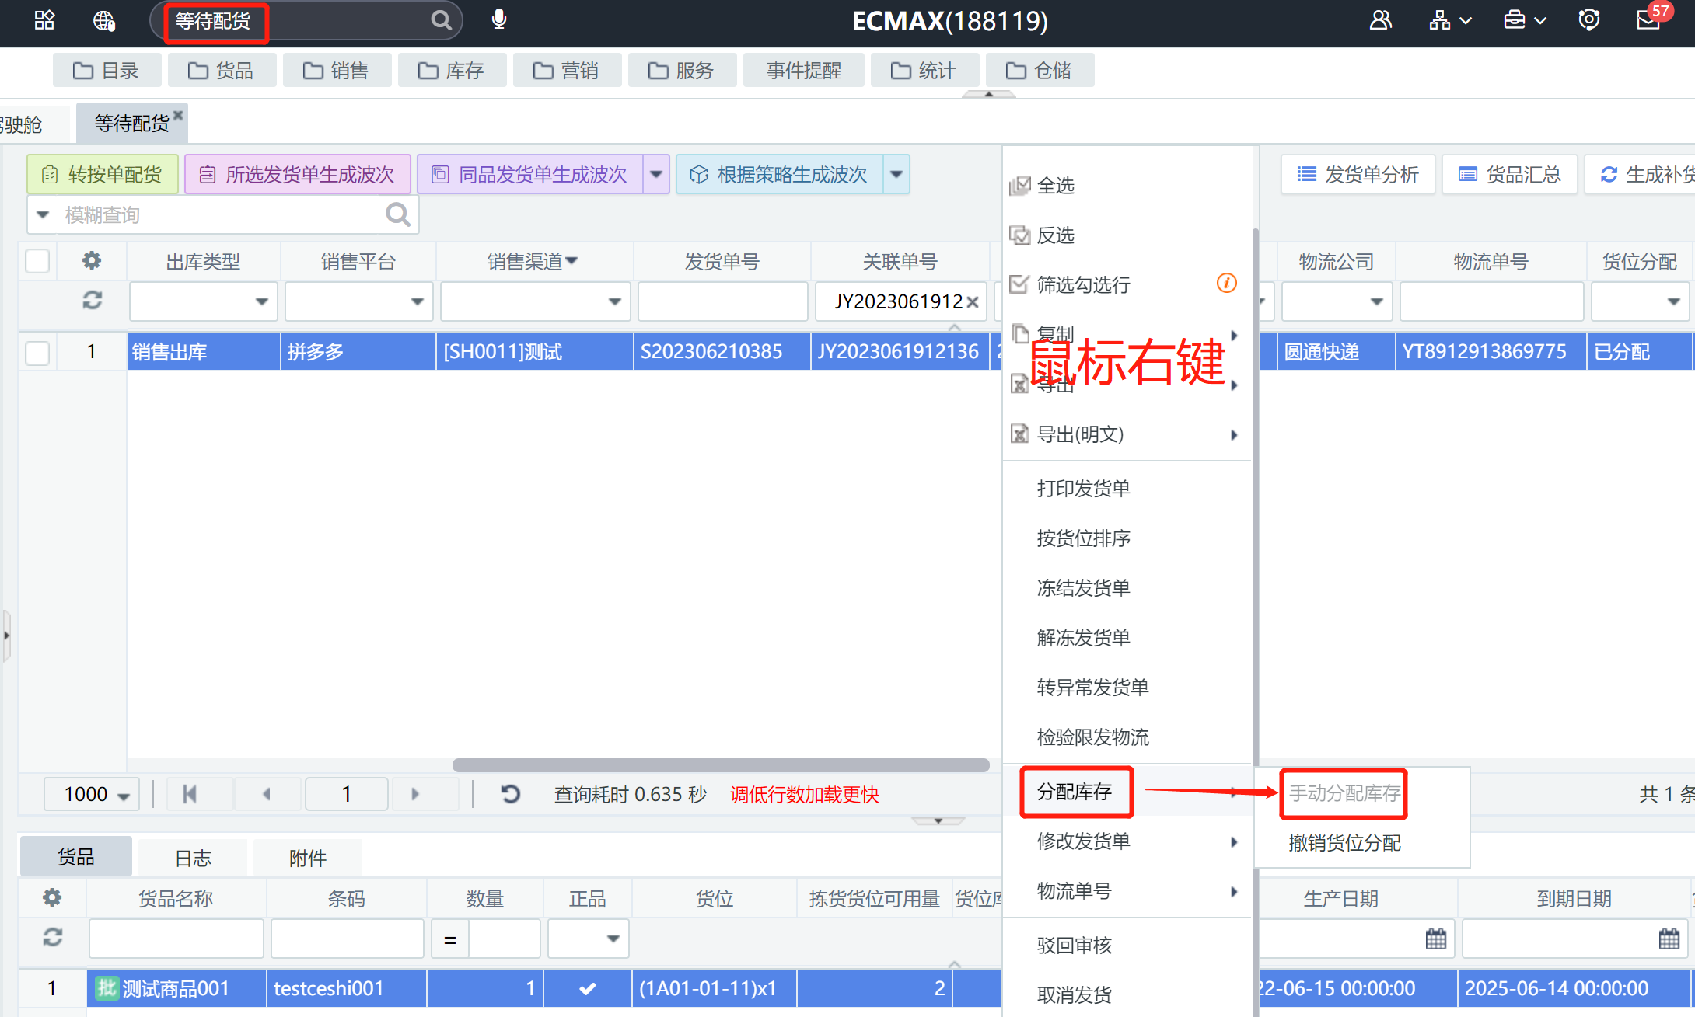Screen dimensions: 1695x1017
Task: Switch to 附件 tab
Action: coord(308,858)
